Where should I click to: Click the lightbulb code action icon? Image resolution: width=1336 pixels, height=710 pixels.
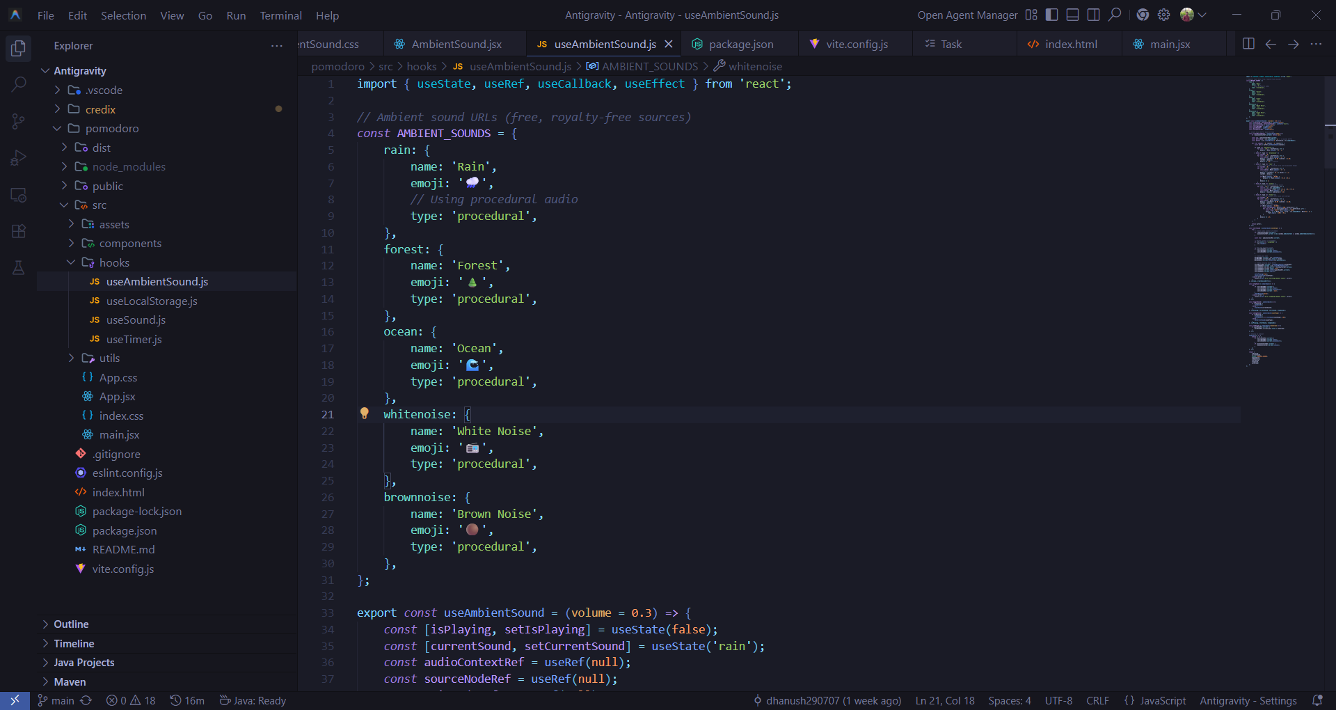(x=364, y=413)
